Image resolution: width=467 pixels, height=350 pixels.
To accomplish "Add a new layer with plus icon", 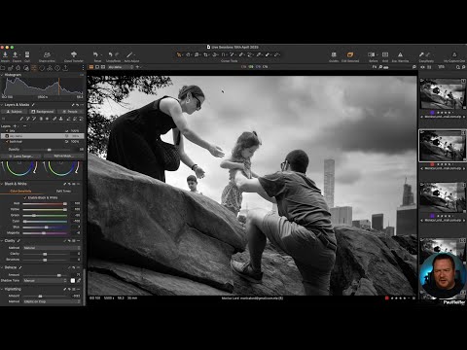I will (15, 125).
